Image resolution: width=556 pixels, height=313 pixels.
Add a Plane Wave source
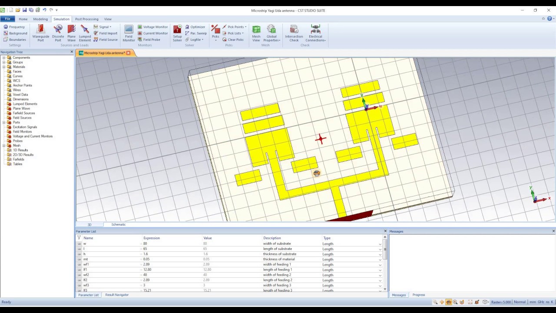point(71,33)
